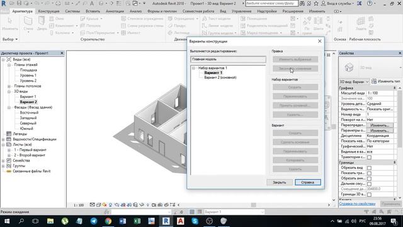Open the Revit application menu button

pos(4,4)
